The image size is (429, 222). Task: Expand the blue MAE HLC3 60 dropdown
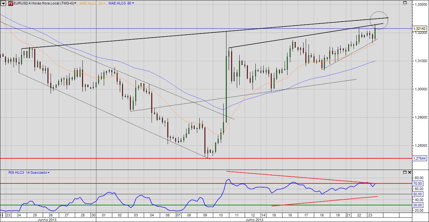(121, 3)
